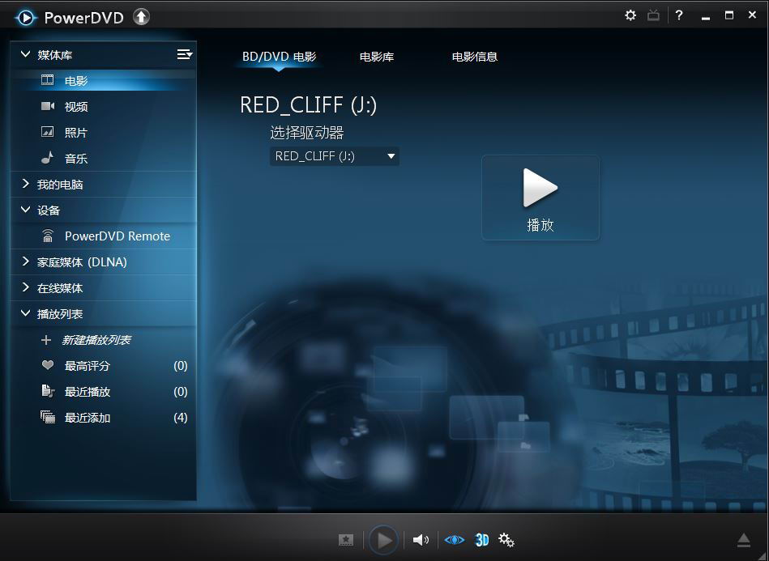
Task: Open the settings gear in title bar
Action: click(x=630, y=15)
